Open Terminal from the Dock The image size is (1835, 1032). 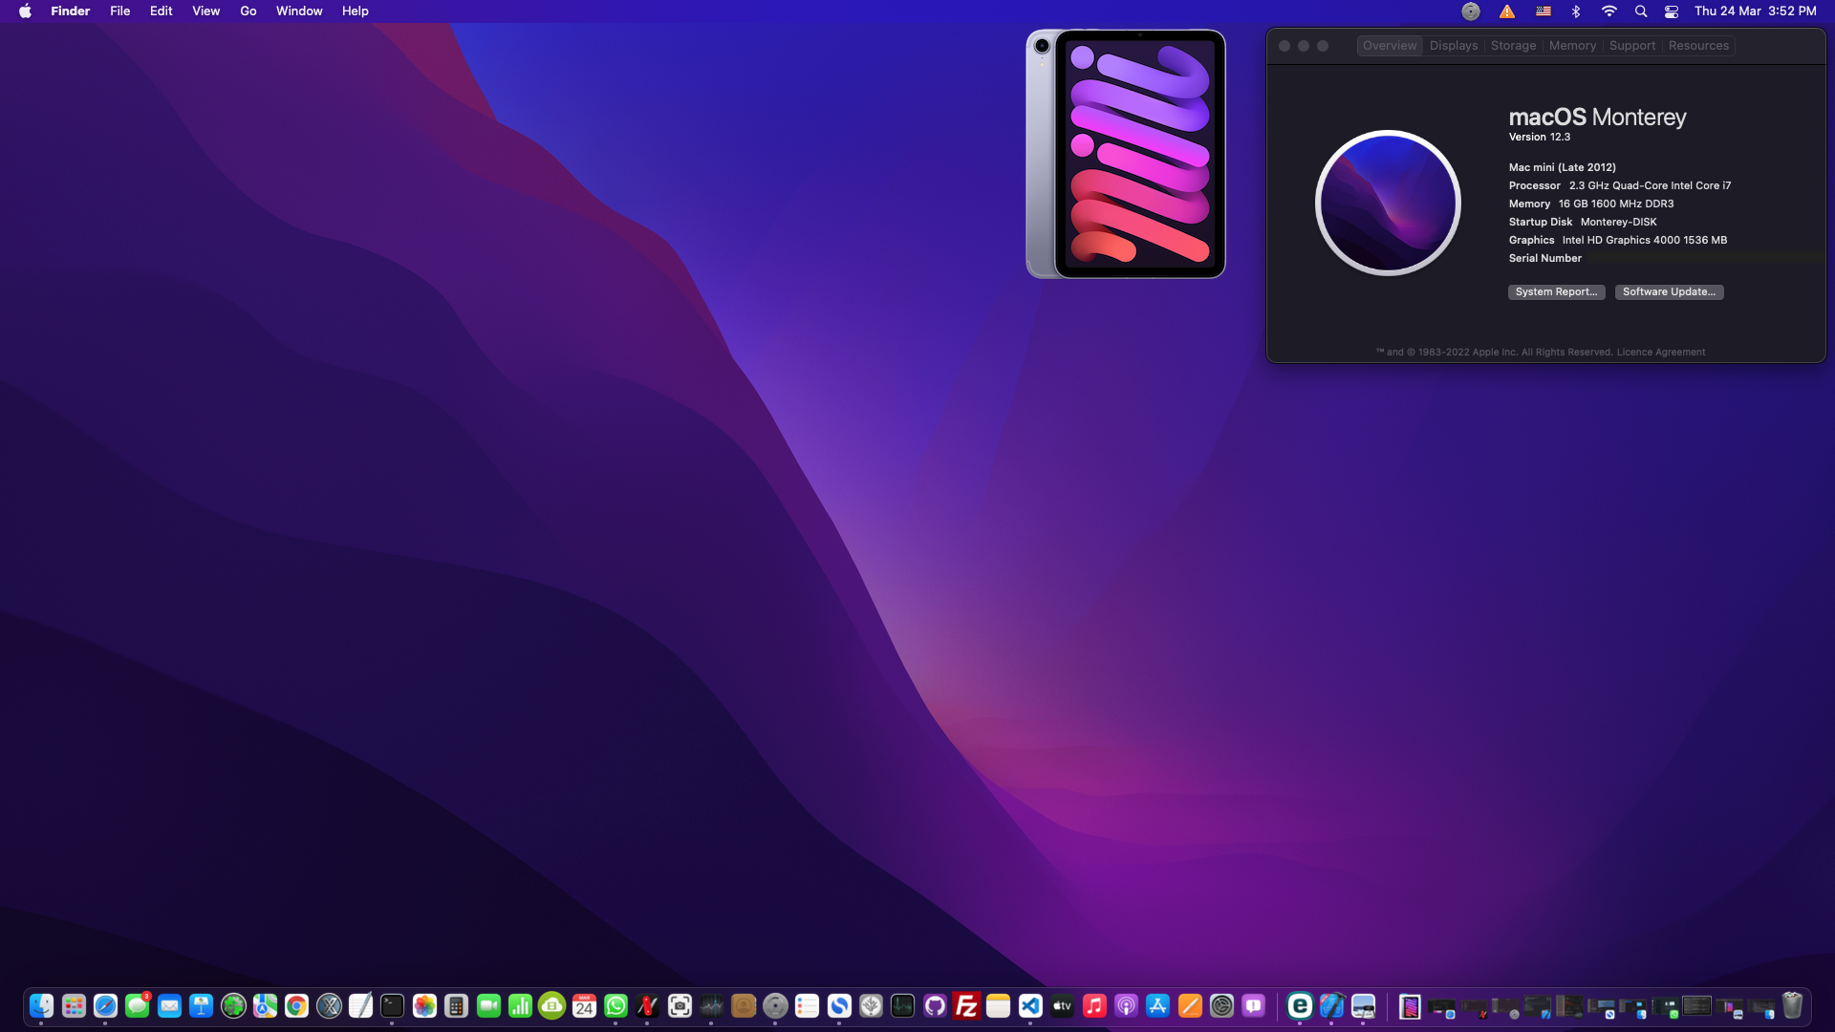(x=392, y=1006)
